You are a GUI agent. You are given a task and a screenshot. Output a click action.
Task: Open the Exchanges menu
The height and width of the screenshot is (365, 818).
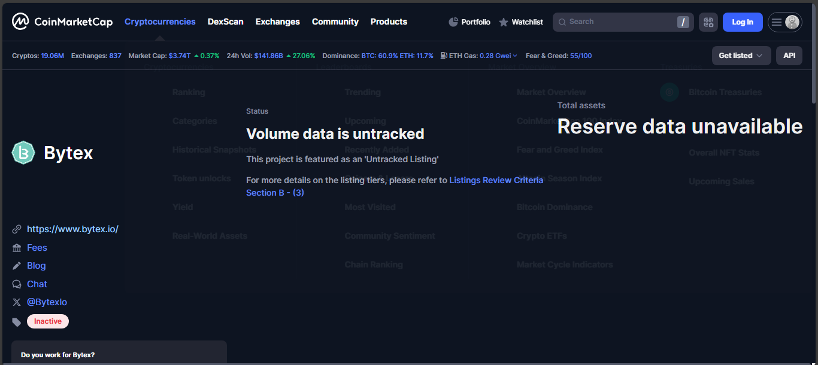(278, 22)
